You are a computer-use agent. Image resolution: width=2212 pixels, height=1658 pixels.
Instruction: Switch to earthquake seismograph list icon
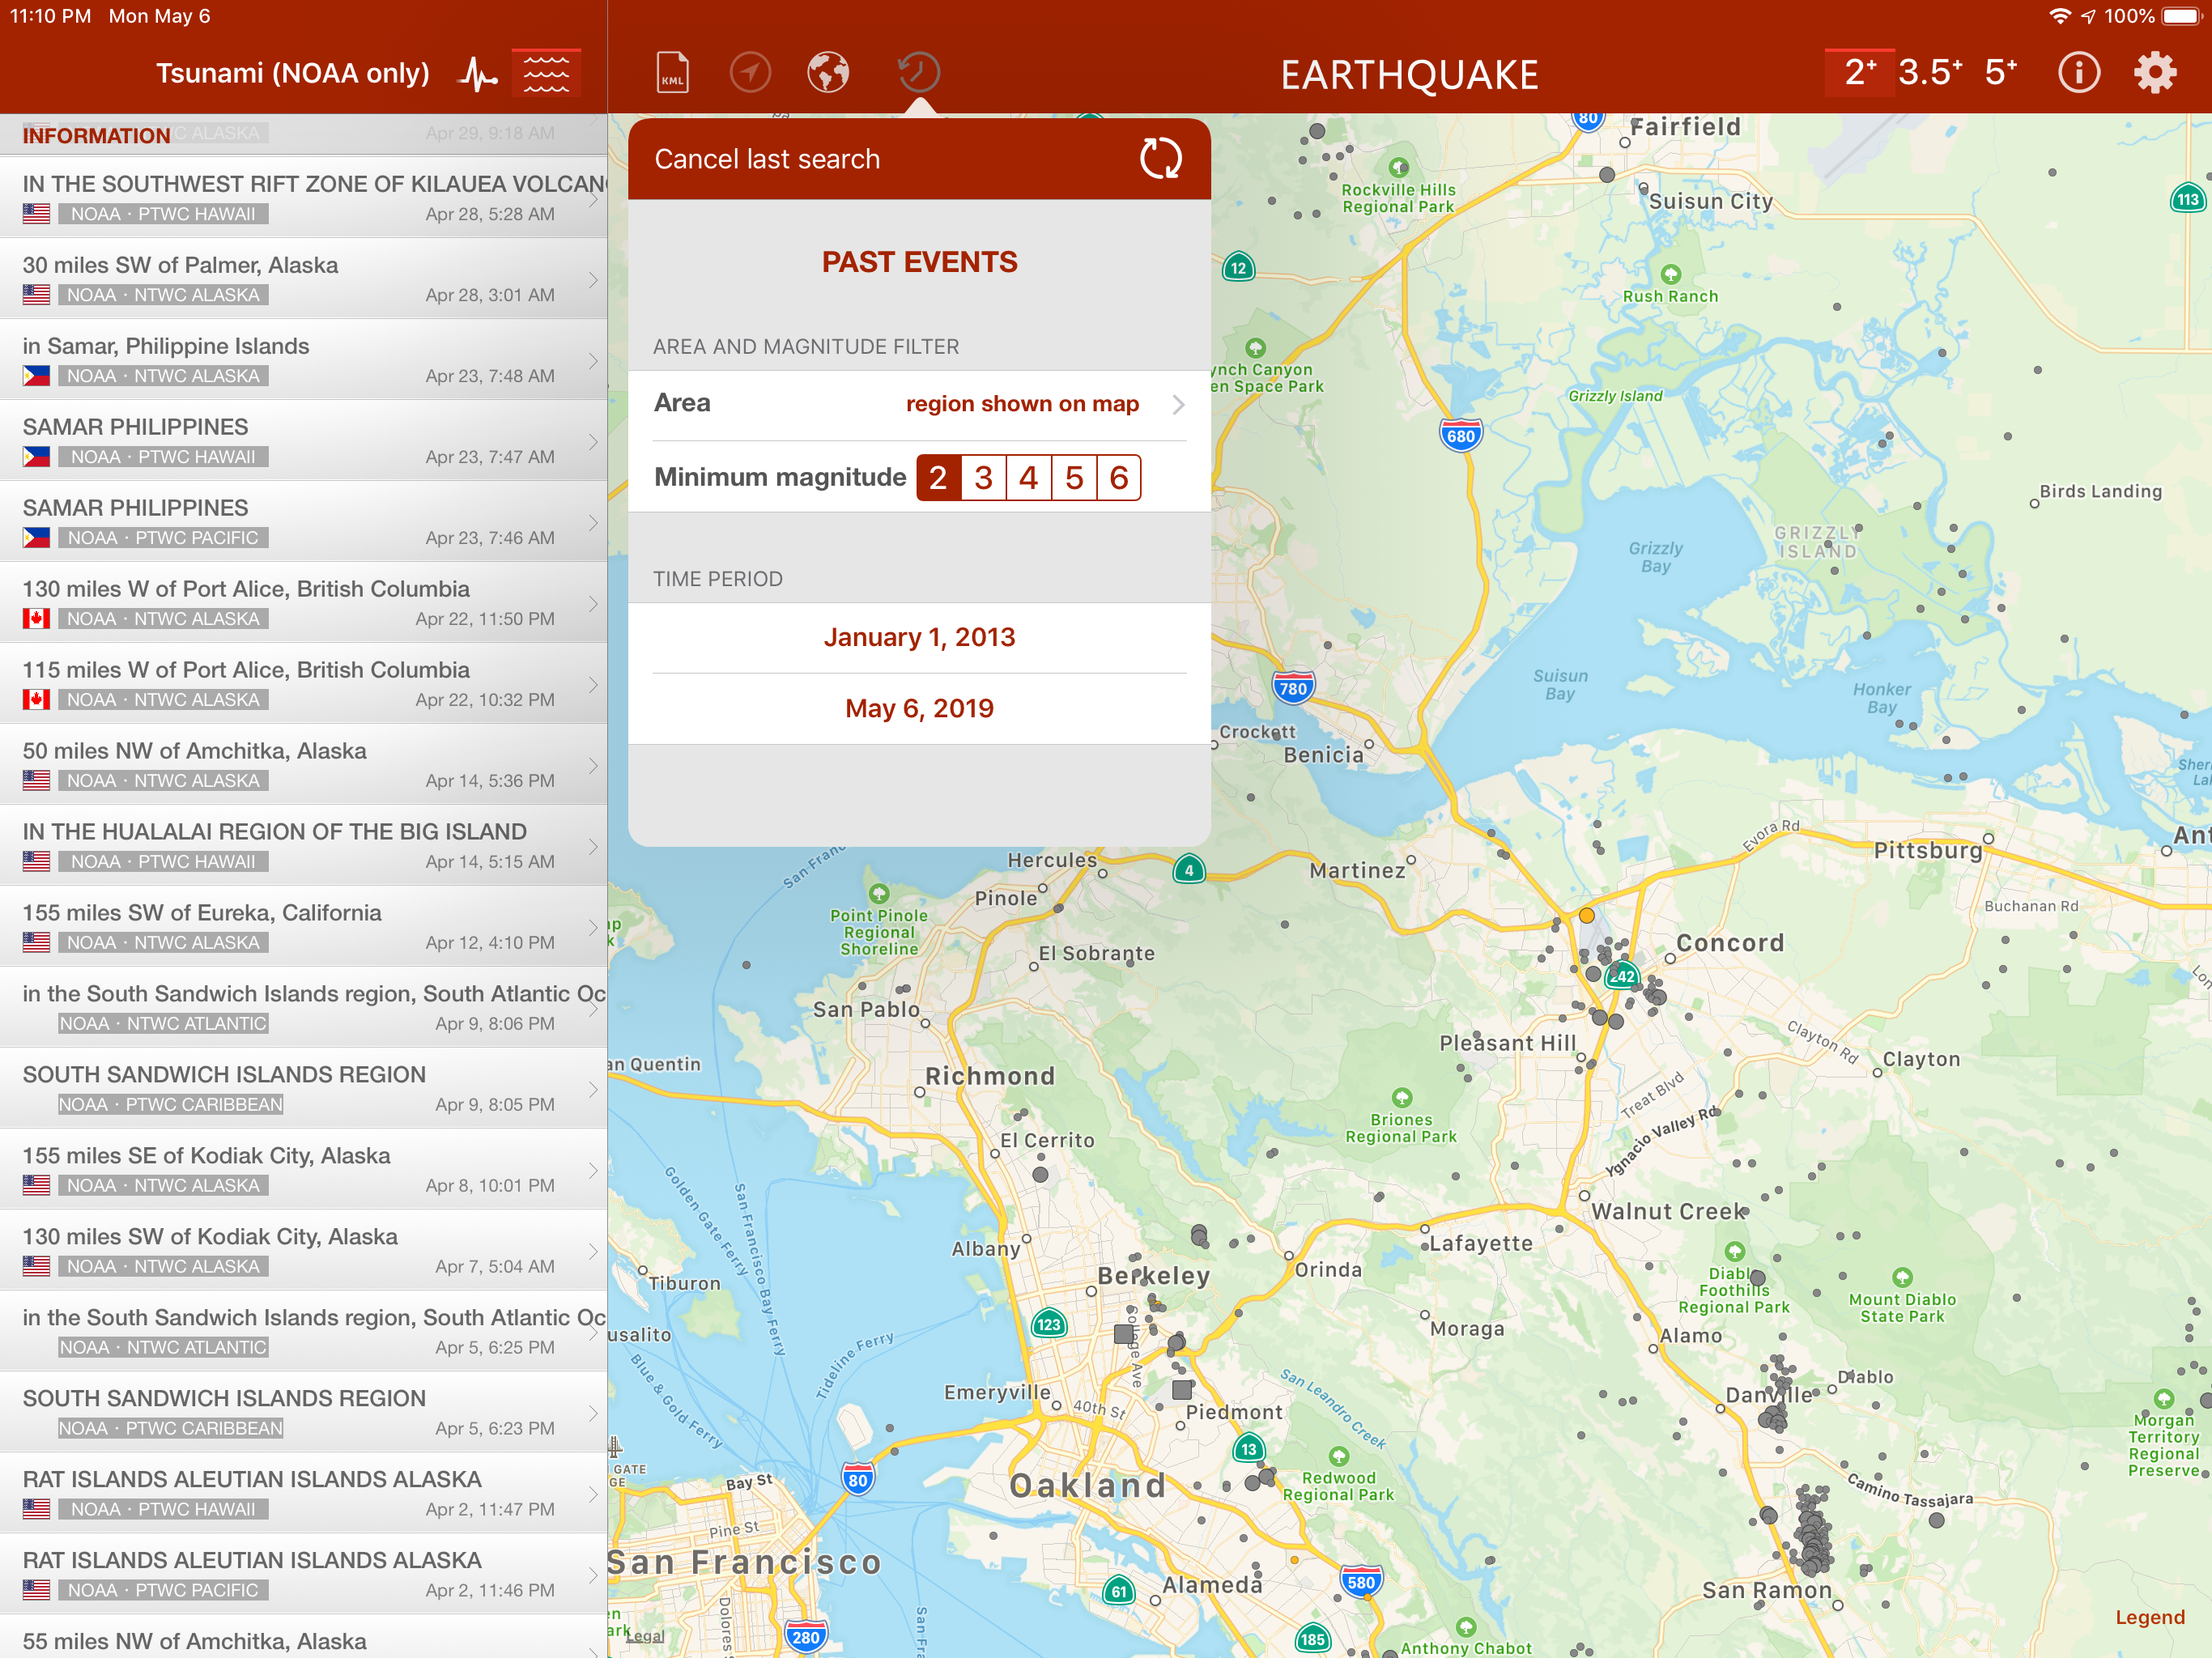(479, 73)
